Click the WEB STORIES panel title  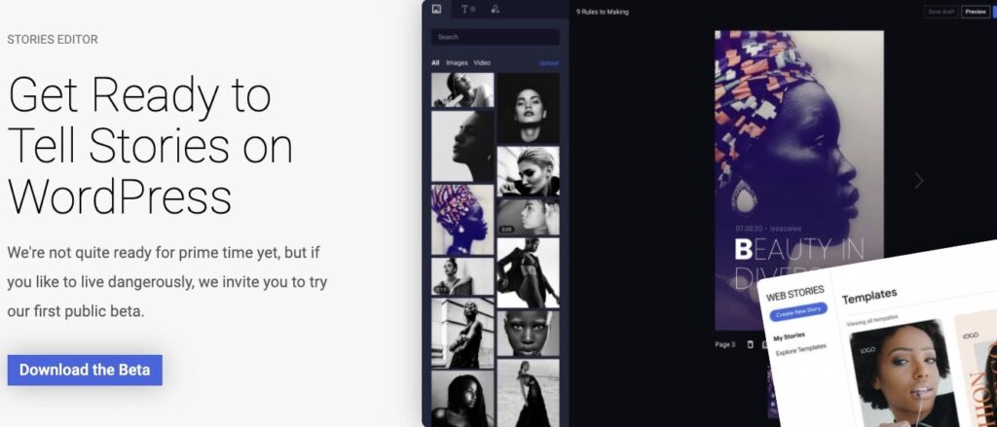coord(794,294)
